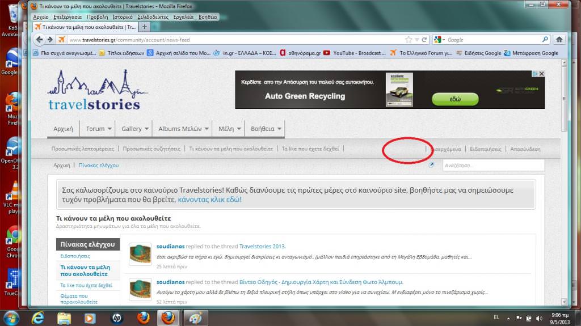The width and height of the screenshot is (581, 326).
Task: Open Προσωπικές συζητήσεις link
Action: (151, 149)
